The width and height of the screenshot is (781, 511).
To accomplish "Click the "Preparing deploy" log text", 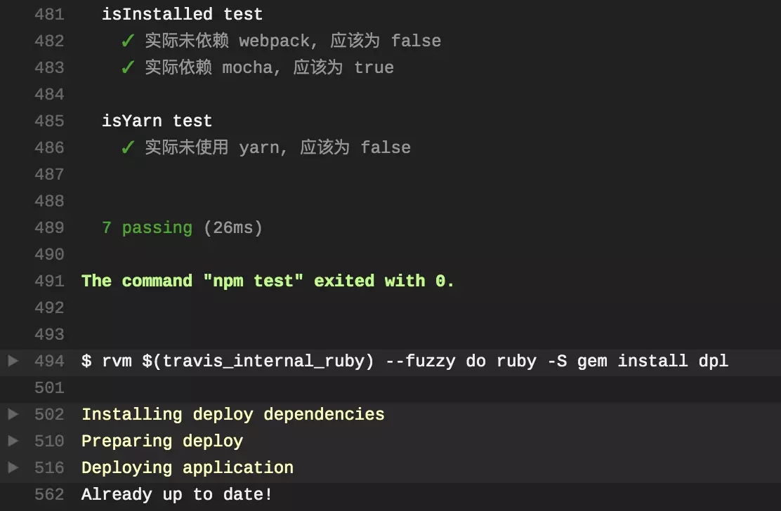I will point(162,441).
